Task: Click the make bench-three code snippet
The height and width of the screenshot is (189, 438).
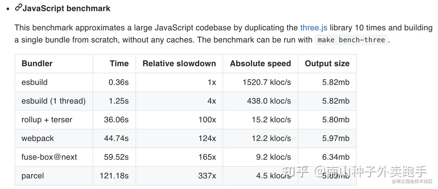Action: pos(351,40)
